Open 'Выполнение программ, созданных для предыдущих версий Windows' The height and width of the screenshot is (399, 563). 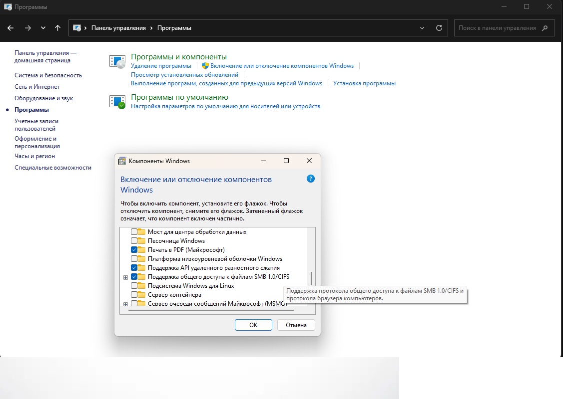pos(227,83)
